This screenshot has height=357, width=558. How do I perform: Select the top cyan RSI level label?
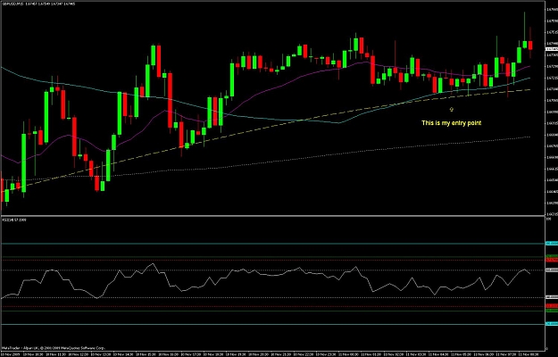[552, 244]
